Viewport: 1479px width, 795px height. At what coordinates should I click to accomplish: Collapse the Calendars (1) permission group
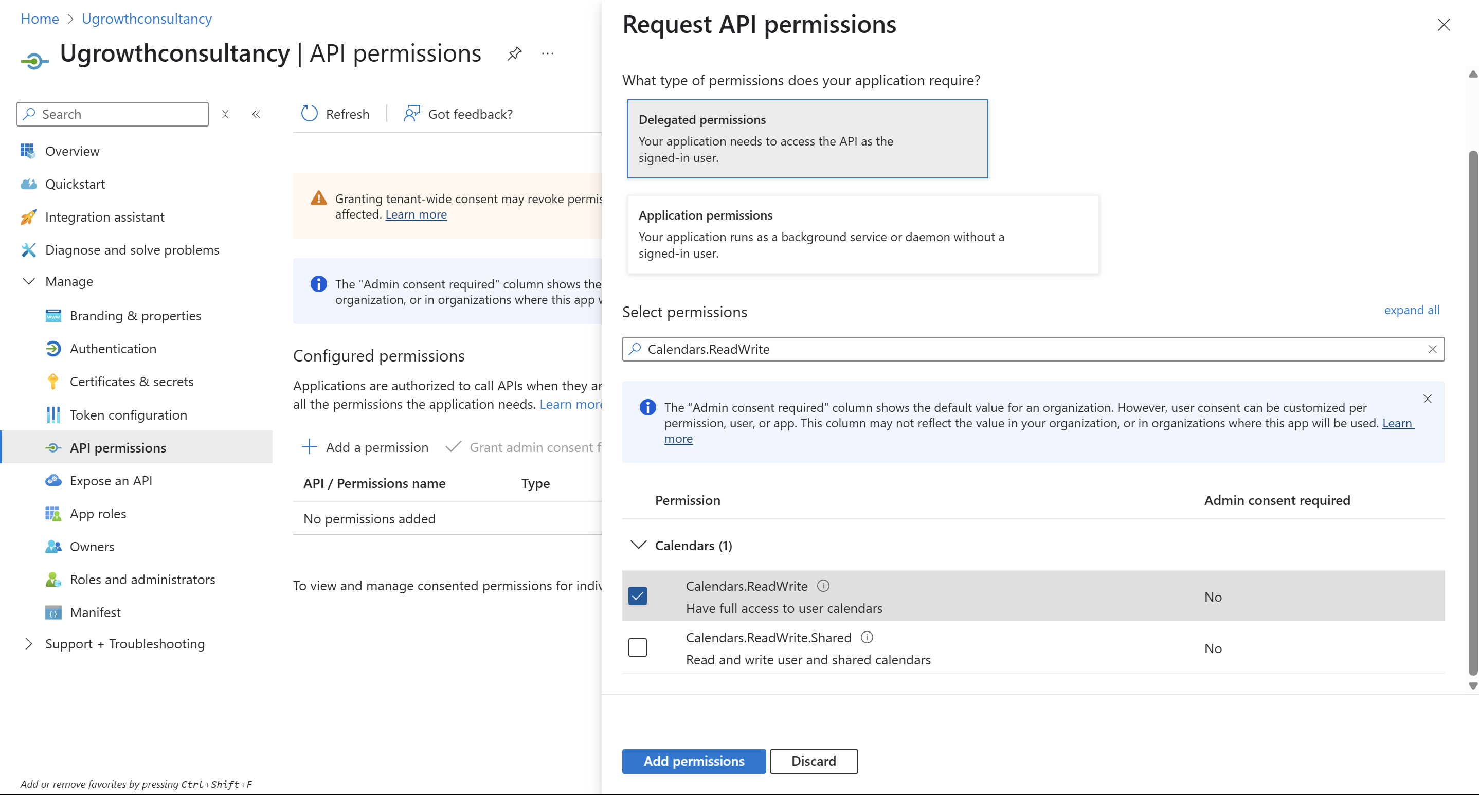click(x=639, y=545)
